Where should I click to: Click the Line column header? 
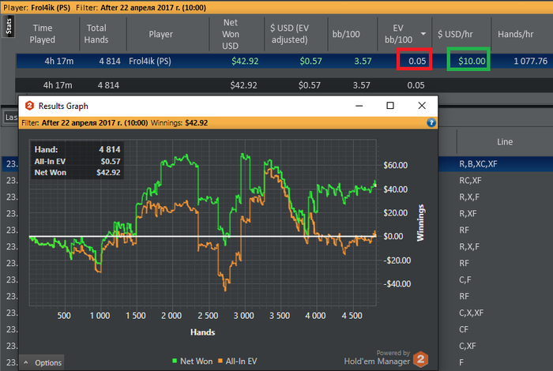pos(505,141)
